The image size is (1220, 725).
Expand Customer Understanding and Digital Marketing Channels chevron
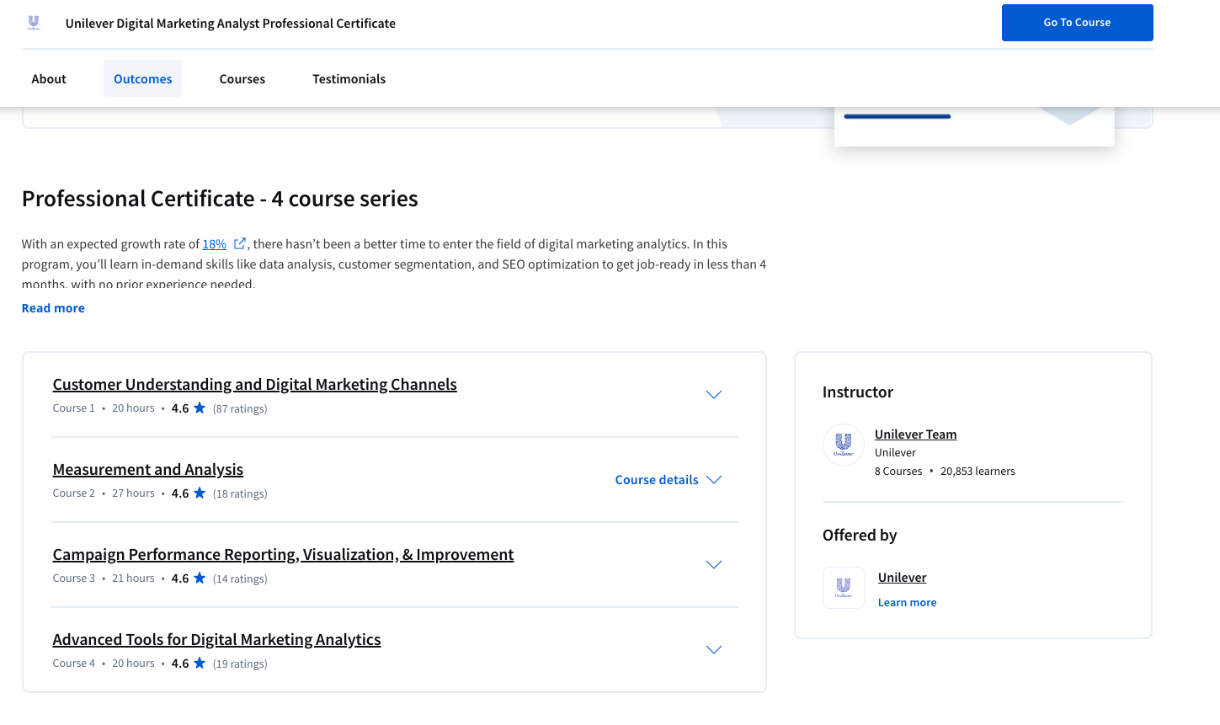pos(713,395)
